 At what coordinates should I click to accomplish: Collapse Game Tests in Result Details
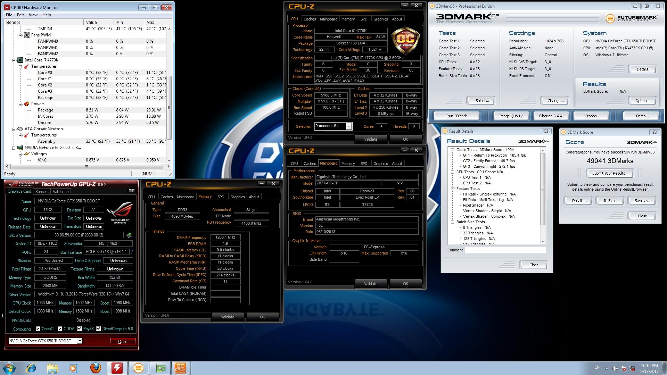pyautogui.click(x=453, y=150)
